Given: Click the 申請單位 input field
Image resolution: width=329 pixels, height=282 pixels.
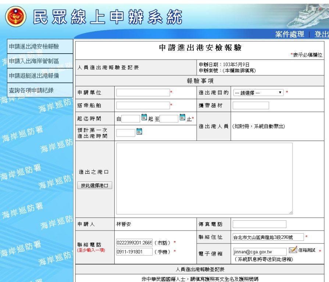Looking at the screenshot, I should point(143,93).
